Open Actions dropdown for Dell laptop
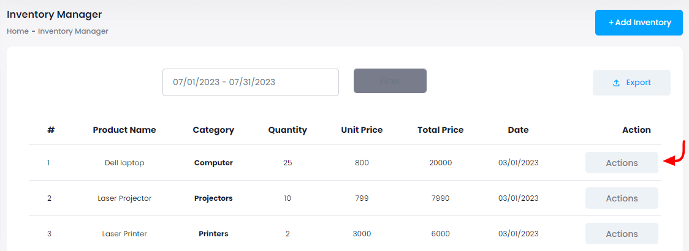The height and width of the screenshot is (251, 689). [x=622, y=163]
